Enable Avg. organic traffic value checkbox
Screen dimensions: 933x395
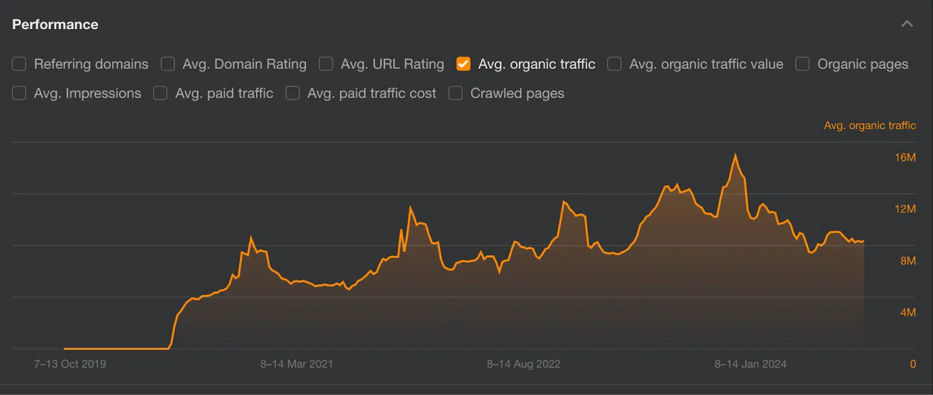point(615,64)
